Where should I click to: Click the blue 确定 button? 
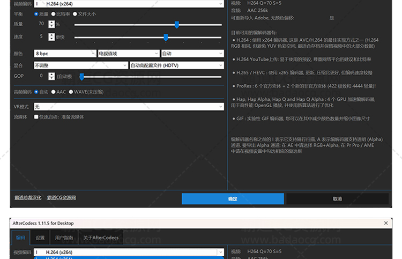[232, 198]
